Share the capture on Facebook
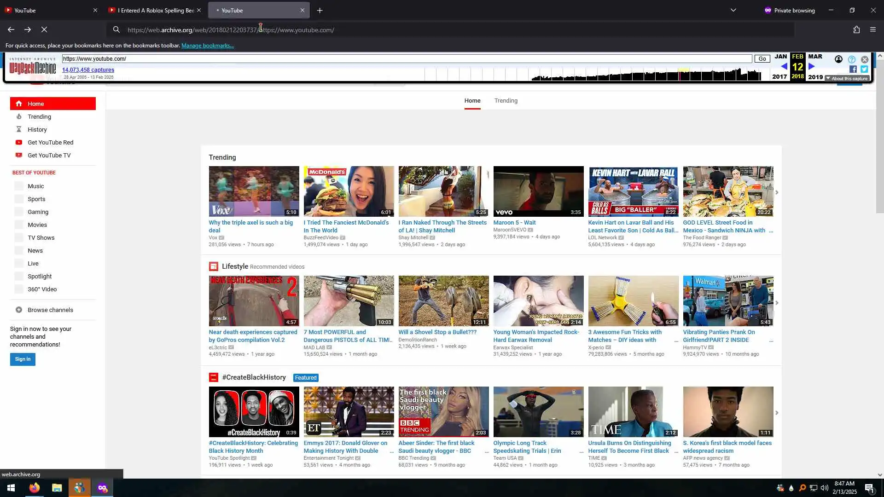Viewport: 884px width, 497px height. pyautogui.click(x=853, y=69)
